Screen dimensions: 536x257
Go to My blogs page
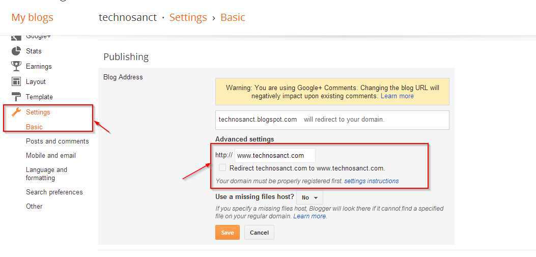tap(33, 17)
